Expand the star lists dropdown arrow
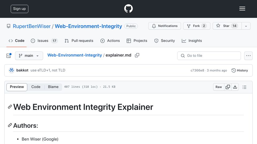This screenshot has width=257, height=144. click(x=246, y=26)
